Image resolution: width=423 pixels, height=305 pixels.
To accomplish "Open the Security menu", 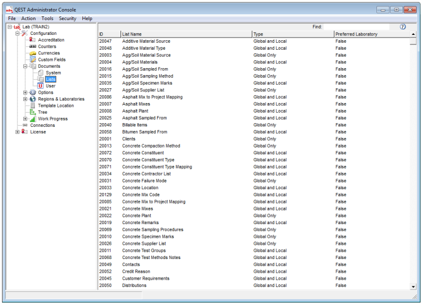I will coord(68,18).
